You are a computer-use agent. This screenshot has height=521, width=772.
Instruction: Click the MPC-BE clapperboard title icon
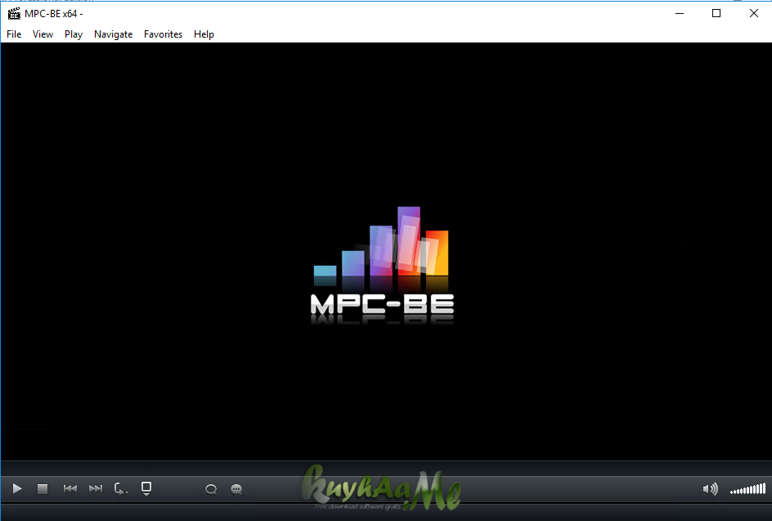[x=14, y=13]
